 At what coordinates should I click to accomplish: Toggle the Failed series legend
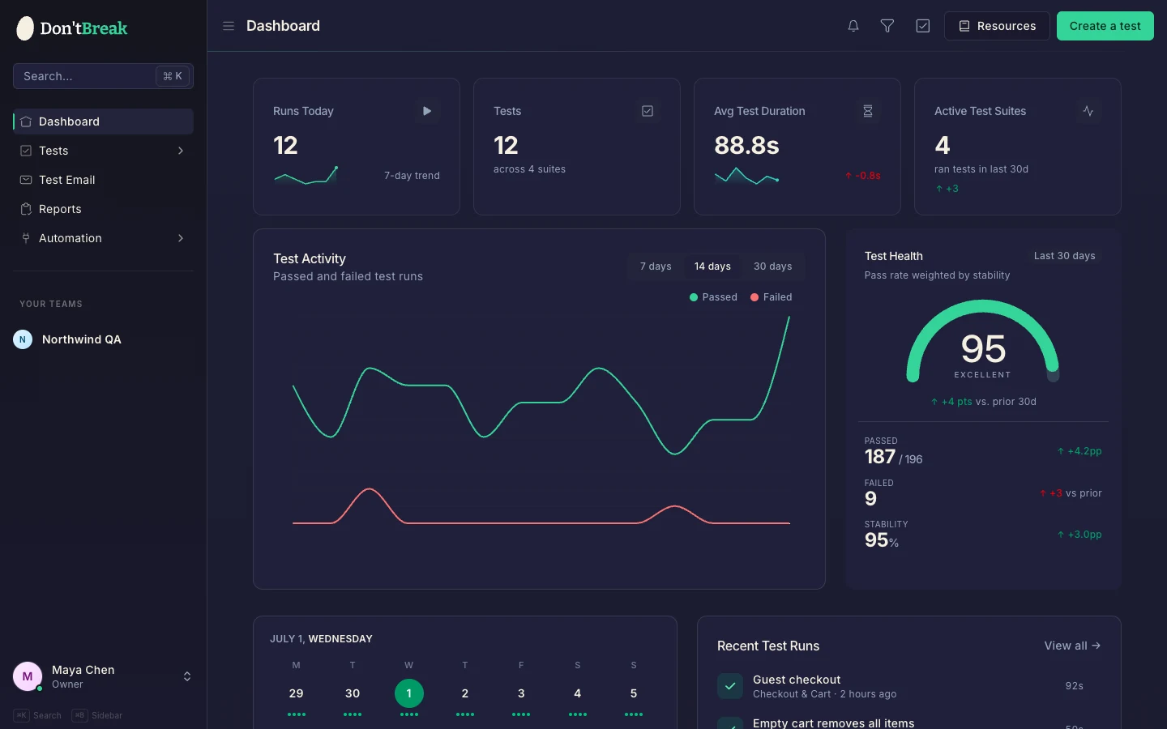click(772, 297)
